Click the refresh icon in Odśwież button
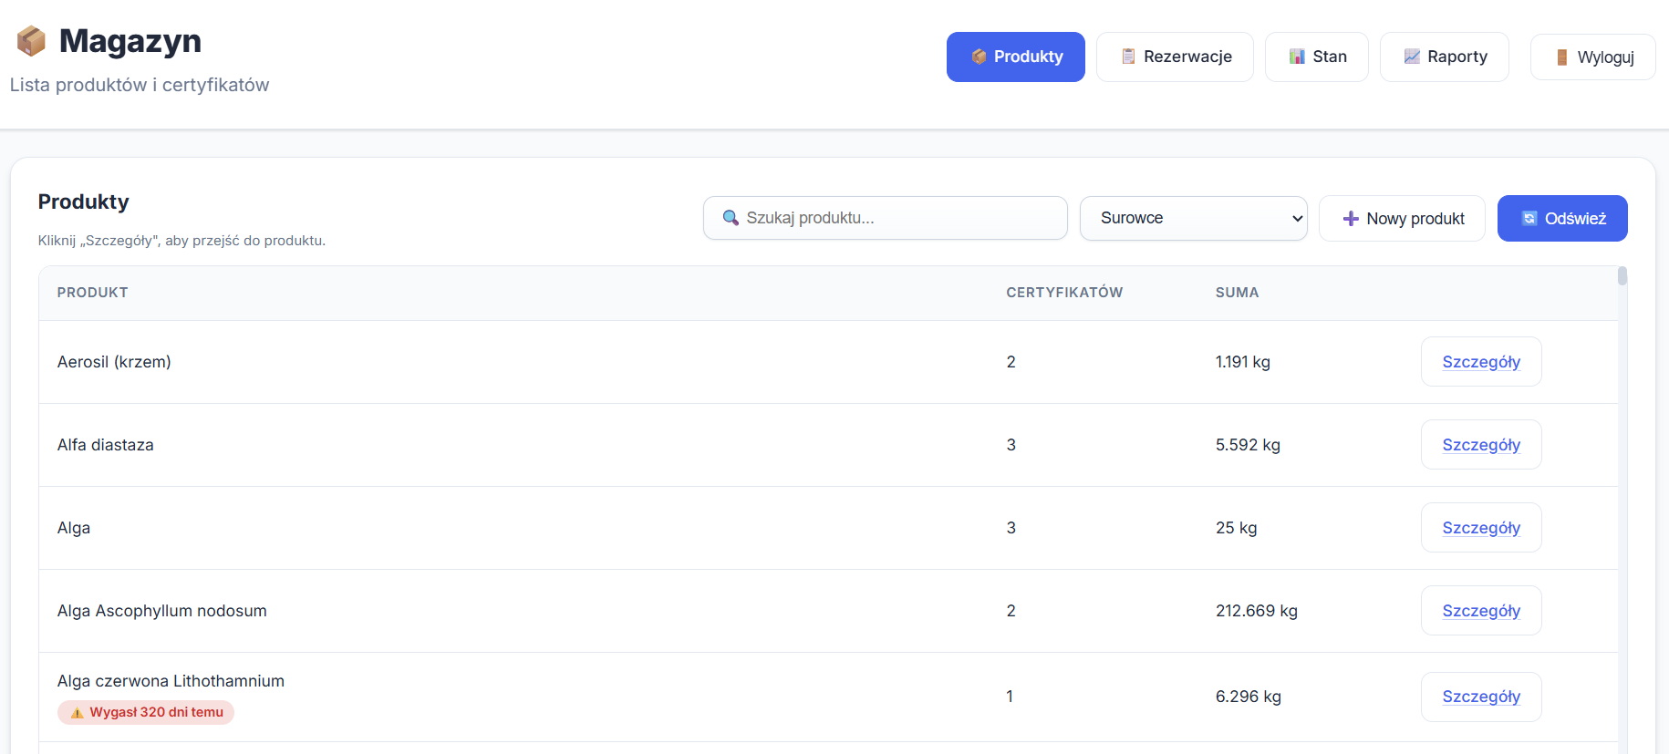 [1529, 219]
